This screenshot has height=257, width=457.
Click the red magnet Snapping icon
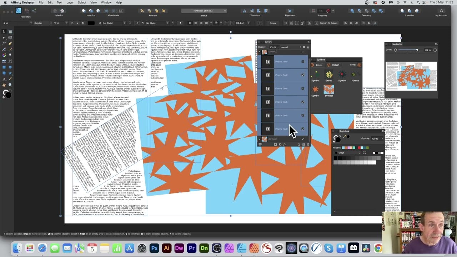(x=328, y=11)
